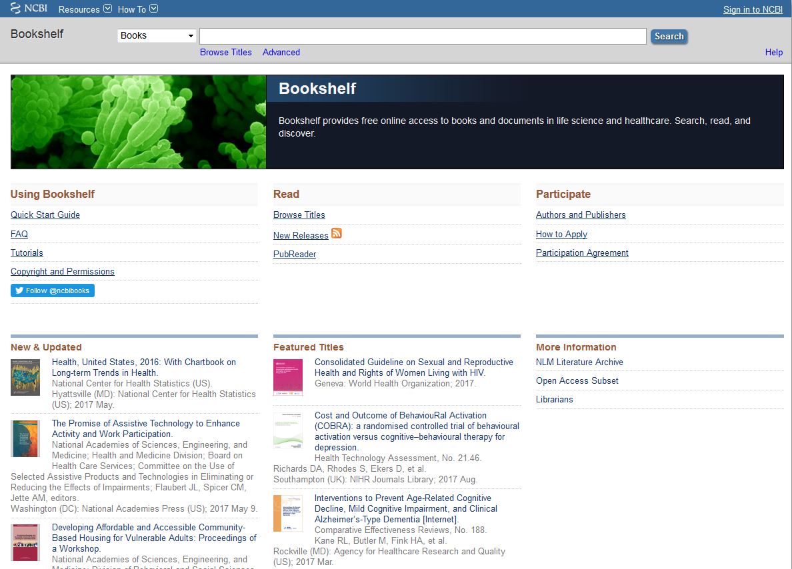Click Health, United States 2016 book cover
Screen dimensions: 792x569
point(25,377)
